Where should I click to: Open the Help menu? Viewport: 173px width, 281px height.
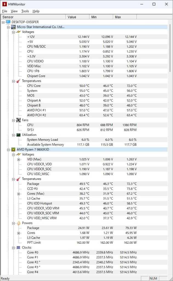[x=36, y=11]
